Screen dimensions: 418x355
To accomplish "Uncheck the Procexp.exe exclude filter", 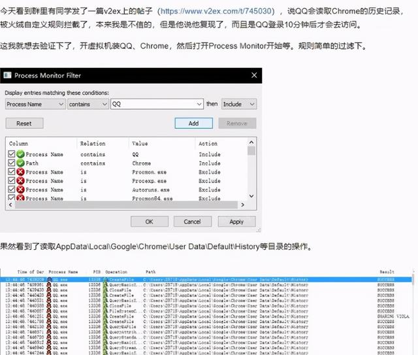I will click(12, 180).
